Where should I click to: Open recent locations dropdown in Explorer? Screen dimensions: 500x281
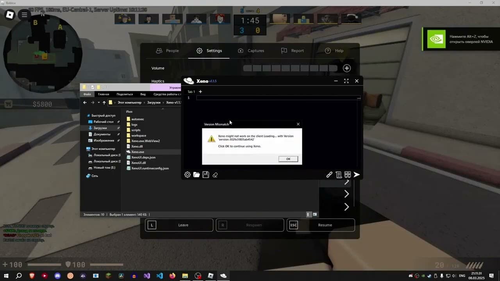click(x=98, y=103)
